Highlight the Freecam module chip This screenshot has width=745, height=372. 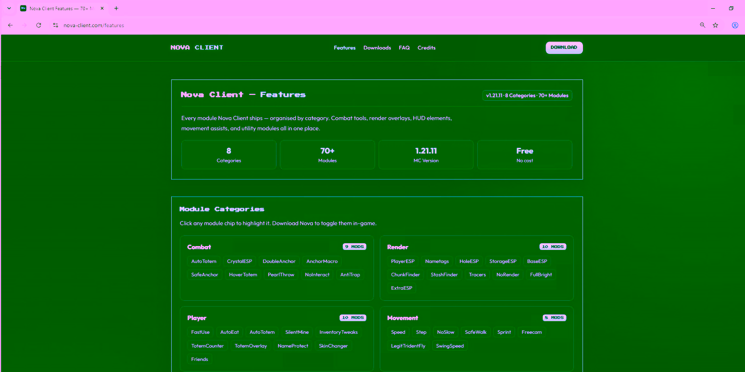point(532,332)
